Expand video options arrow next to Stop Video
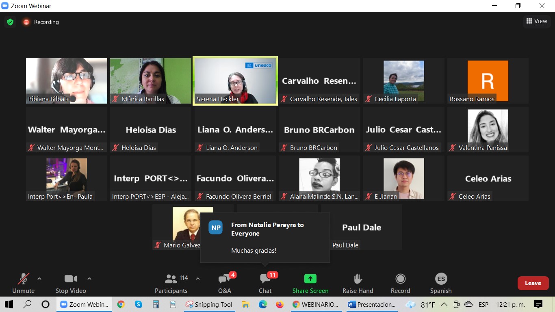The height and width of the screenshot is (312, 555). click(x=89, y=279)
